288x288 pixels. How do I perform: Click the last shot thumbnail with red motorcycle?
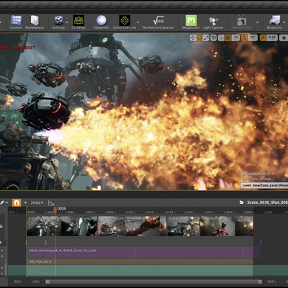coord(226,226)
